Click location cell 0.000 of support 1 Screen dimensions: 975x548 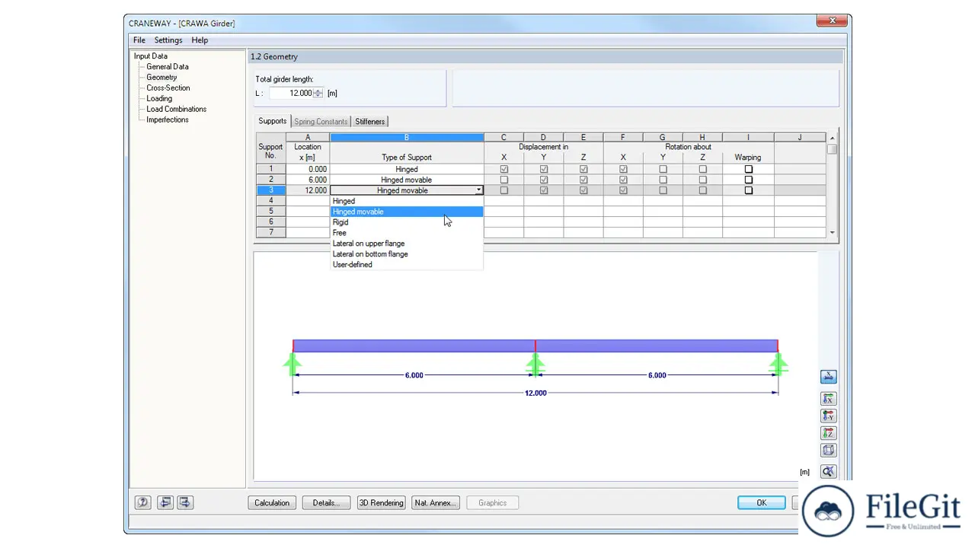[308, 169]
